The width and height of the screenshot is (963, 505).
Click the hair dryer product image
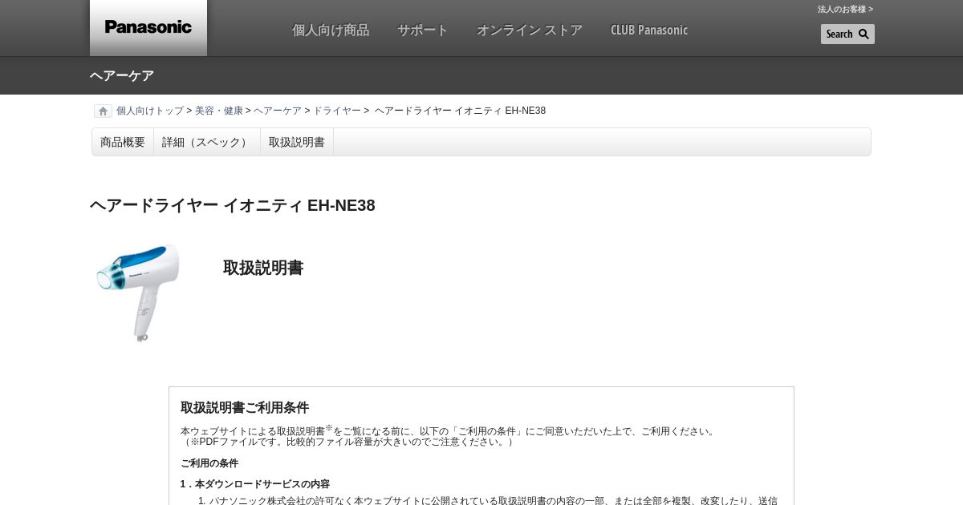coord(138,293)
